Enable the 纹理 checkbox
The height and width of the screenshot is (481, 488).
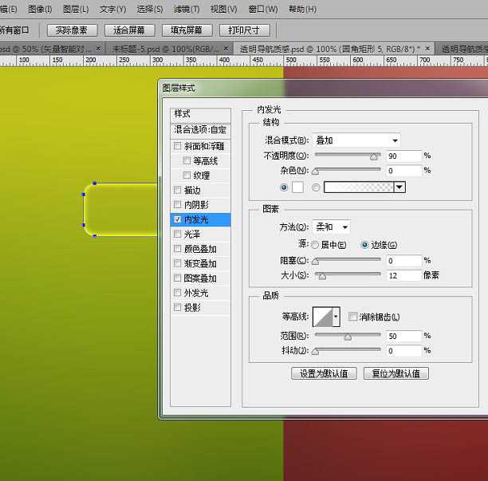tap(187, 175)
